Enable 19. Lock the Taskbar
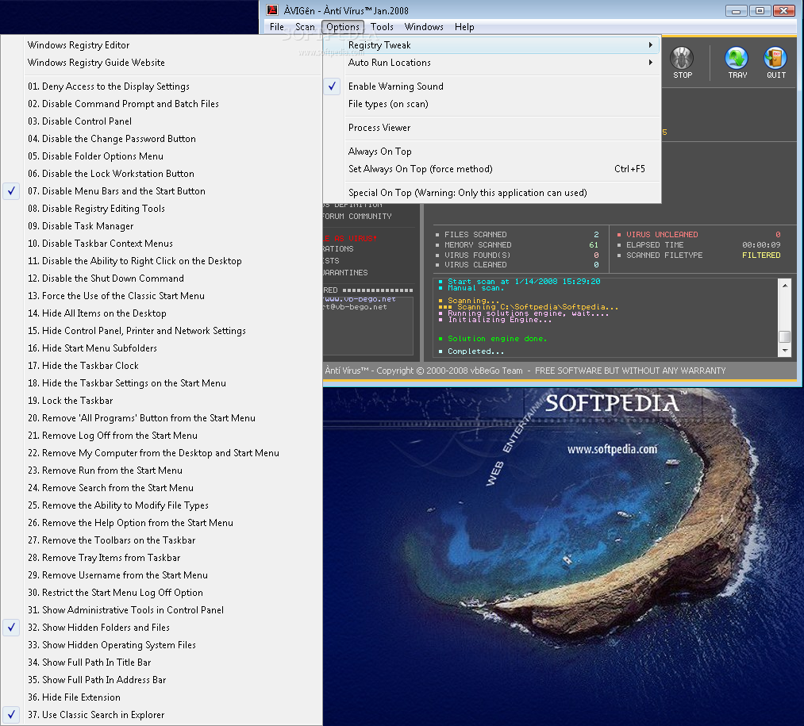This screenshot has height=726, width=804. (x=162, y=400)
